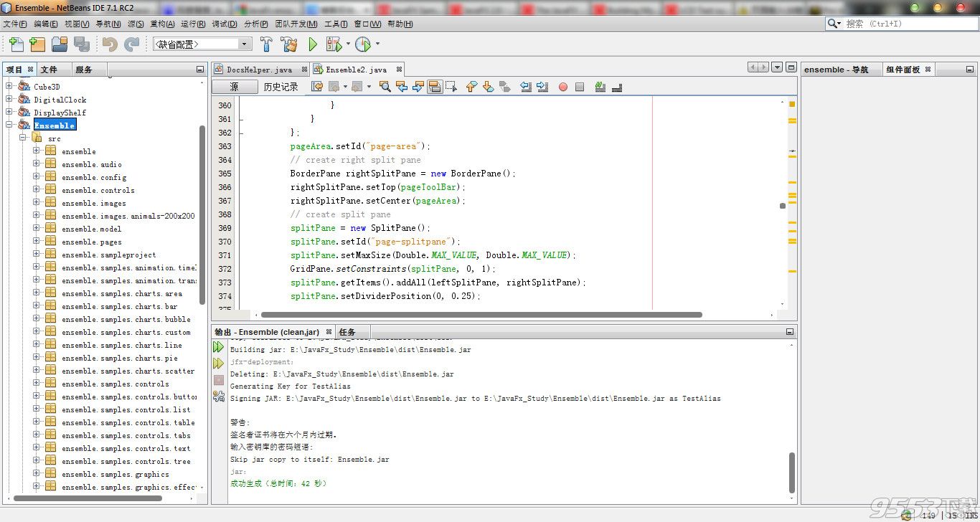Run the project with green play icon
Image resolution: width=980 pixels, height=522 pixels.
[313, 44]
